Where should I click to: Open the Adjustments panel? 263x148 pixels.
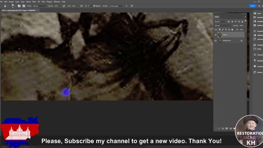point(258,35)
